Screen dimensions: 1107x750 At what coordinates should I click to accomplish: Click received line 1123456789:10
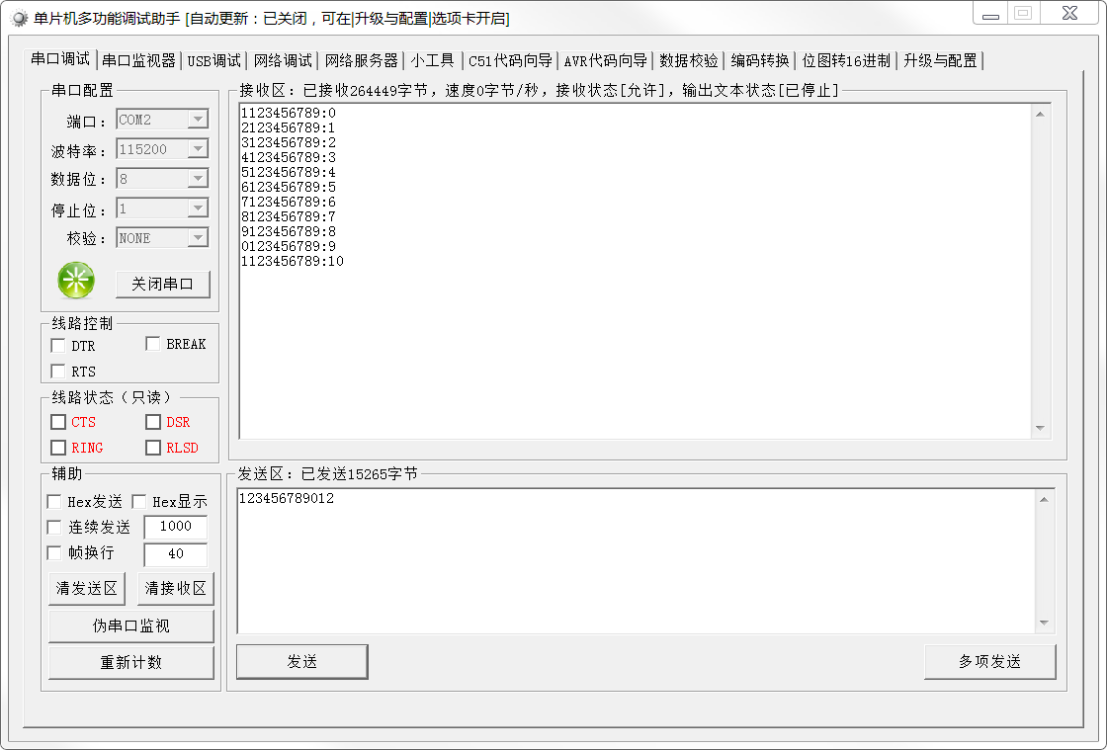coord(293,261)
